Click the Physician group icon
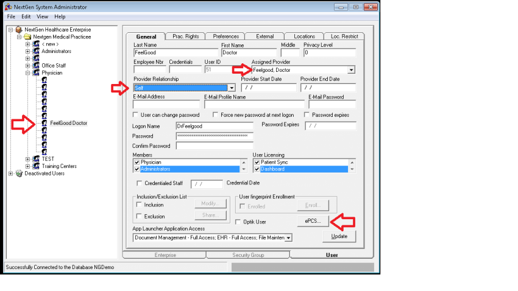The width and height of the screenshot is (518, 291). [36, 72]
